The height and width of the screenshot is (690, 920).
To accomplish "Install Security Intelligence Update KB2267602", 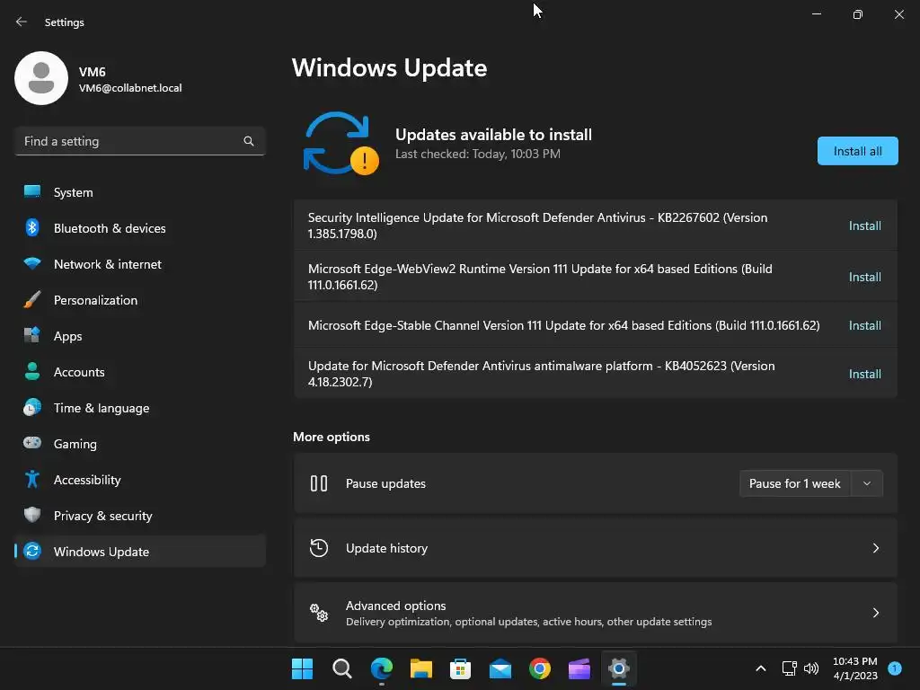I will pos(865,226).
